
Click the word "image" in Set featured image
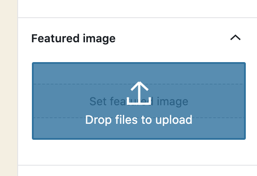[172, 102]
